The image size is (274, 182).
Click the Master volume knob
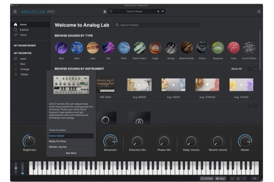pyautogui.click(x=245, y=141)
